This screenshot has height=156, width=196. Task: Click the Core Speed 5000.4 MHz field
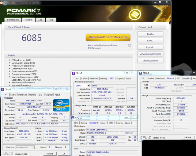pos(24,131)
